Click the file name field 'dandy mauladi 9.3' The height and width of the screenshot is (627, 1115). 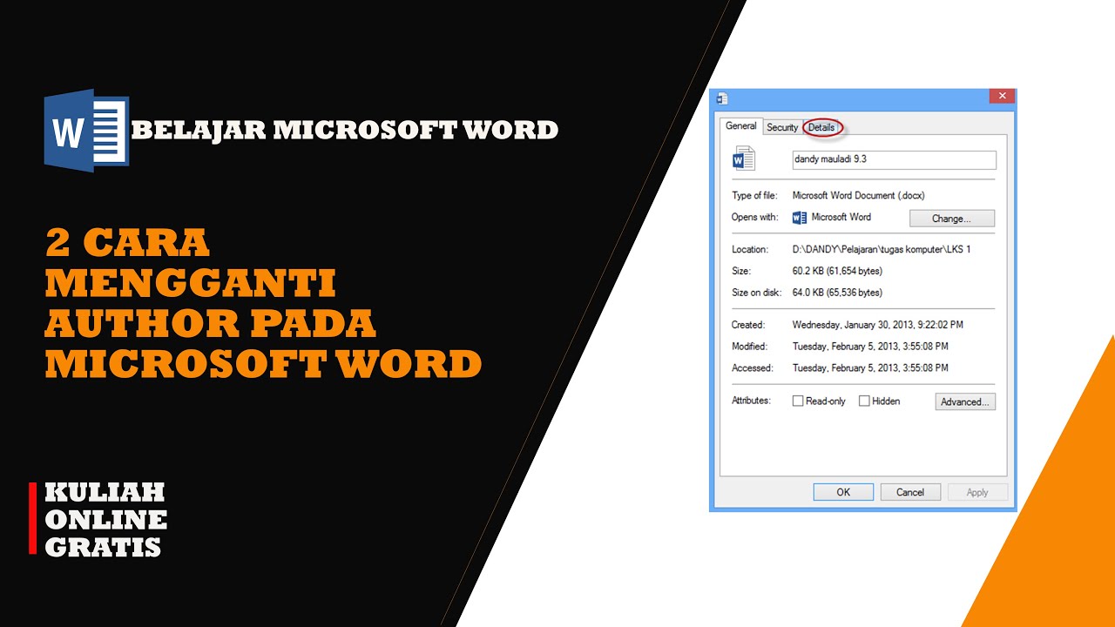pos(894,159)
